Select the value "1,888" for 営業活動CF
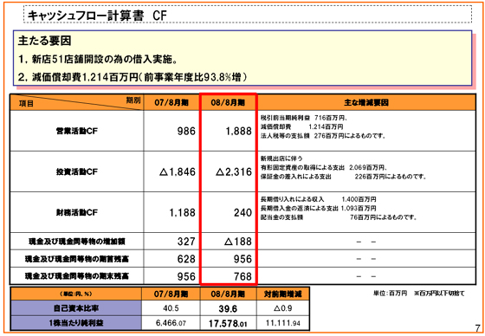Image resolution: width=485 pixels, height=336 pixels. coord(238,131)
